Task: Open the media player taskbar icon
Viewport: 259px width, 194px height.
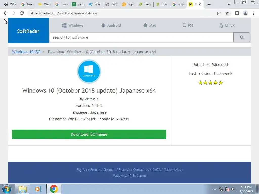Action: pos(38,189)
